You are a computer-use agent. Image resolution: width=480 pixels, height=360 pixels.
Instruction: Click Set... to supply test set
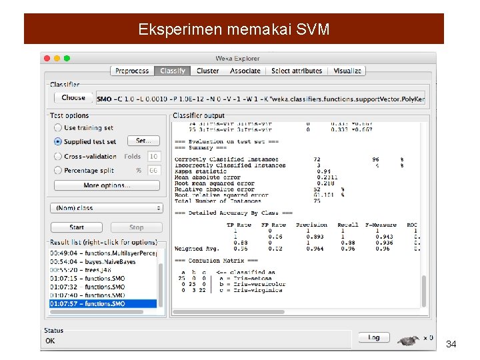pos(143,141)
